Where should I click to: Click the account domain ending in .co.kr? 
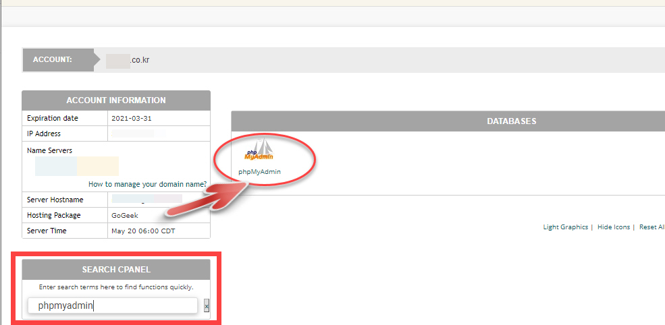tap(128, 60)
